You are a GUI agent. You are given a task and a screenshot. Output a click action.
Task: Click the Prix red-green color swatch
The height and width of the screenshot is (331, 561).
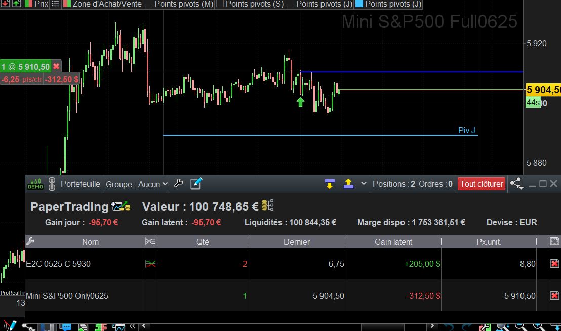pos(29,4)
